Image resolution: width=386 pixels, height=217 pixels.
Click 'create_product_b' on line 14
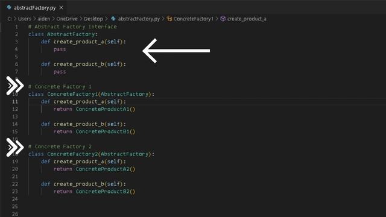pyautogui.click(x=79, y=124)
